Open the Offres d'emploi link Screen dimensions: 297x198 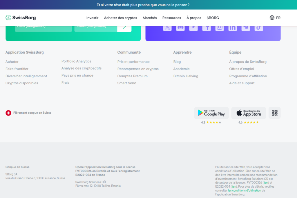coord(242,69)
